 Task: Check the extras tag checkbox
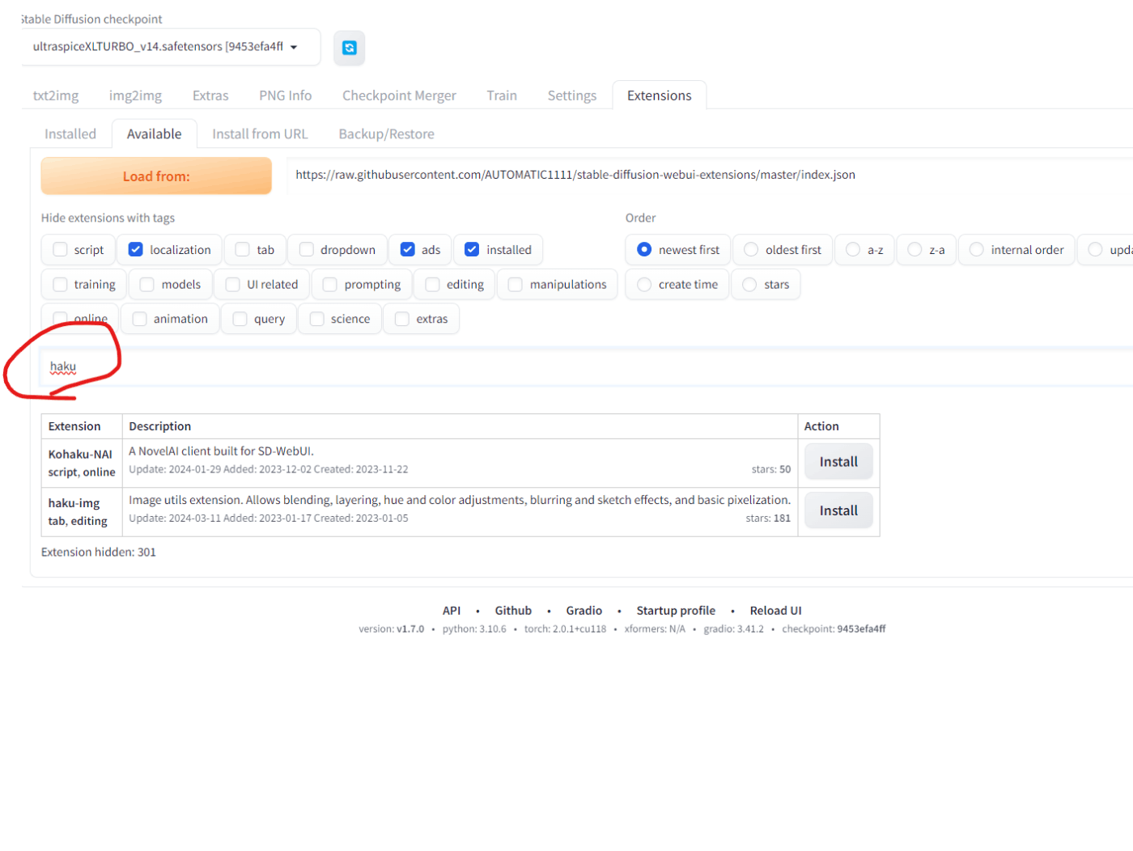coord(402,320)
